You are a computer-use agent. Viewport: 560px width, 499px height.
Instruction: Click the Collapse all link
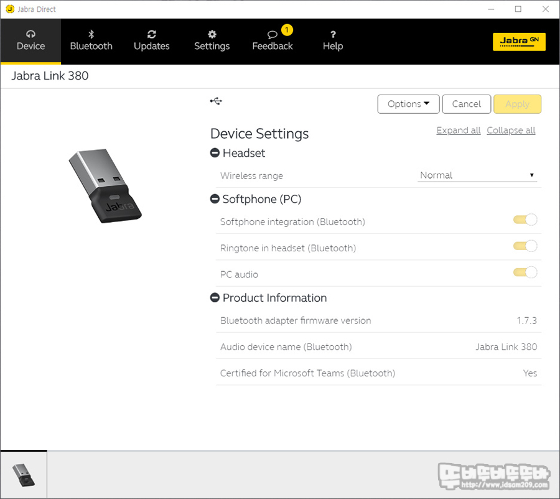click(511, 131)
